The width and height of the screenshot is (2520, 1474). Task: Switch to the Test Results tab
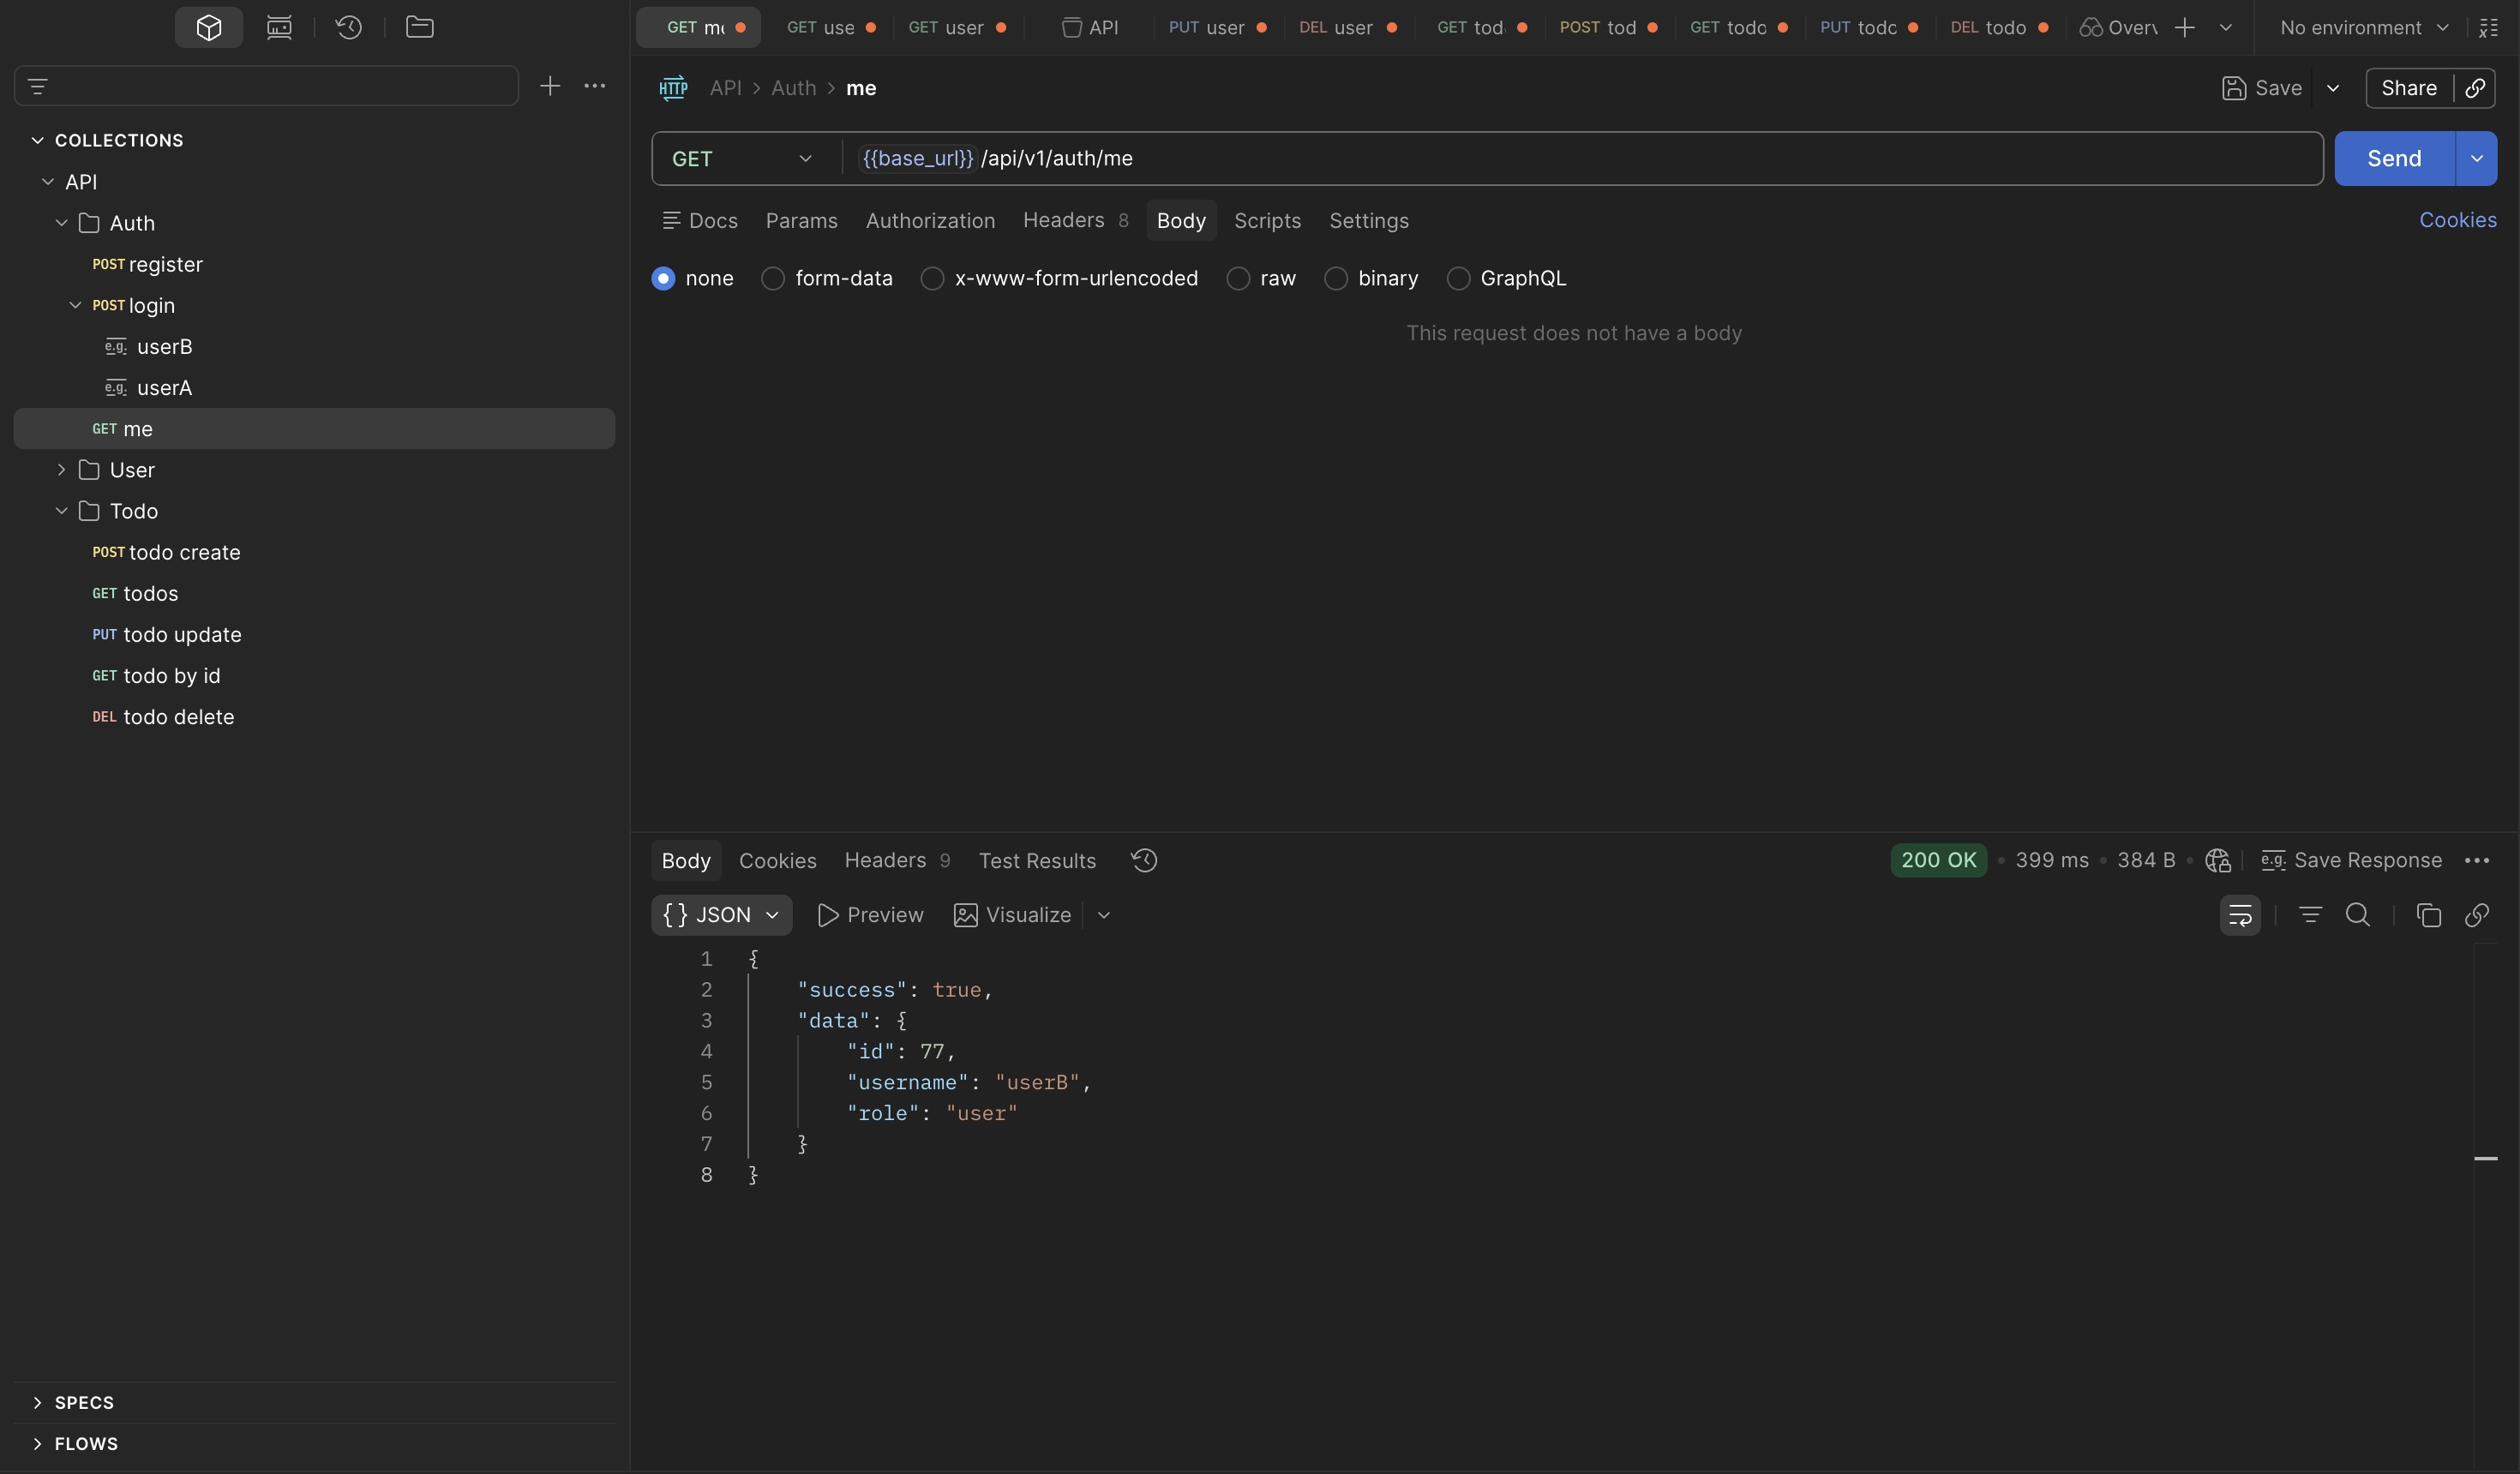(1037, 860)
